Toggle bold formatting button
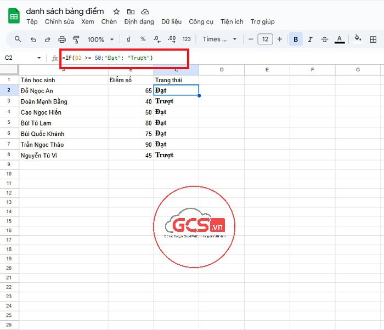Viewport: 384px width, 330px height. (x=296, y=39)
